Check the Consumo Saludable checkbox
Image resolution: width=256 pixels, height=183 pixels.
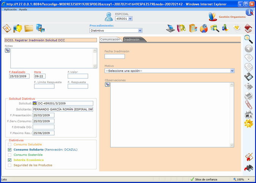click(10, 144)
